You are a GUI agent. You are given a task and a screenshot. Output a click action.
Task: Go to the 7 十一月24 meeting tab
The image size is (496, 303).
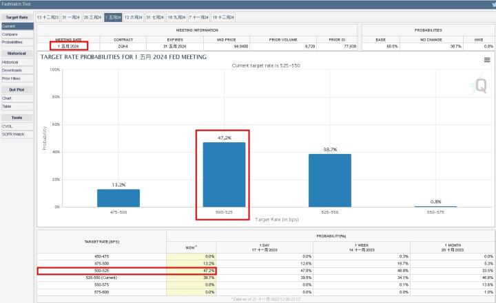[x=198, y=17]
